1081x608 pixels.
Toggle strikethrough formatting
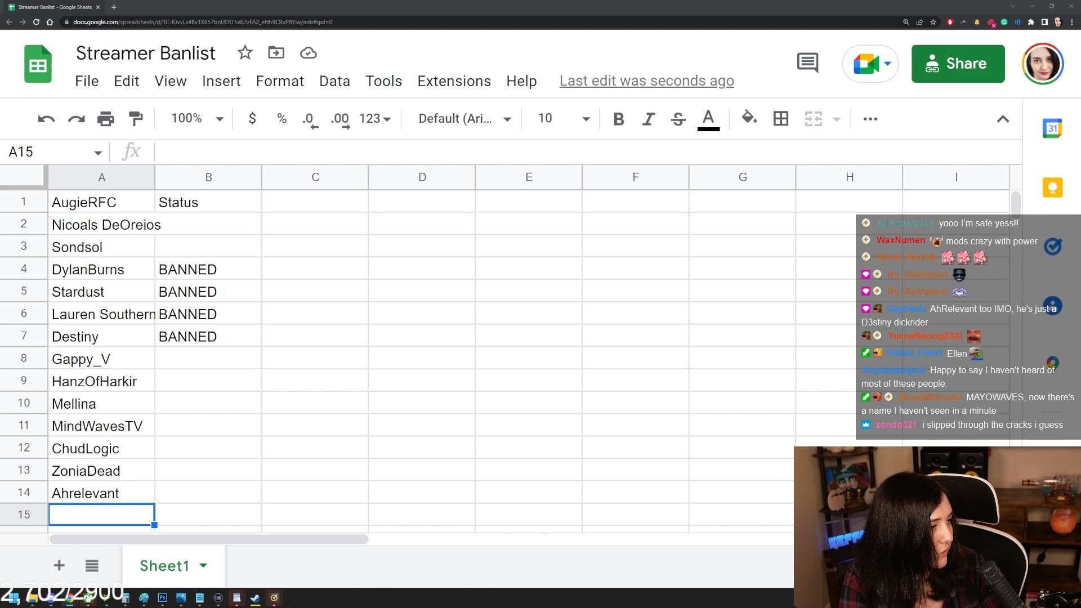pos(678,119)
